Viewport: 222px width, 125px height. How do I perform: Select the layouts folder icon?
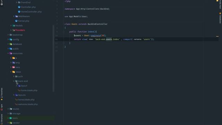click(16, 95)
